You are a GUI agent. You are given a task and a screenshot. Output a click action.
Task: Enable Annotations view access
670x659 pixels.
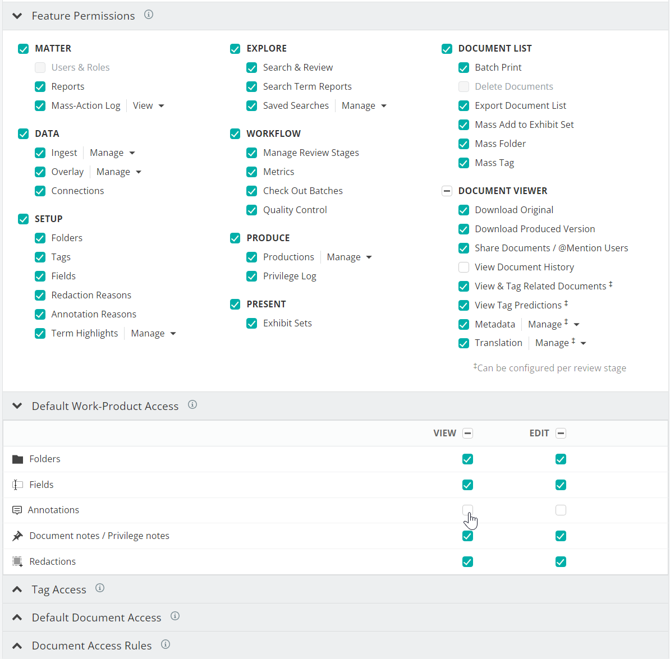point(468,510)
